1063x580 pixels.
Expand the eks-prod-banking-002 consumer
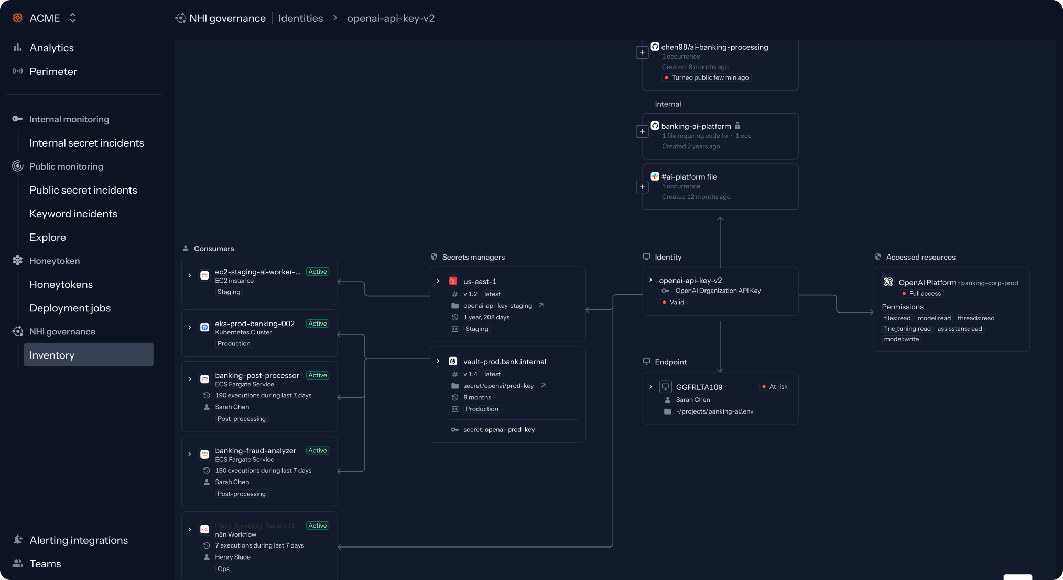(190, 327)
